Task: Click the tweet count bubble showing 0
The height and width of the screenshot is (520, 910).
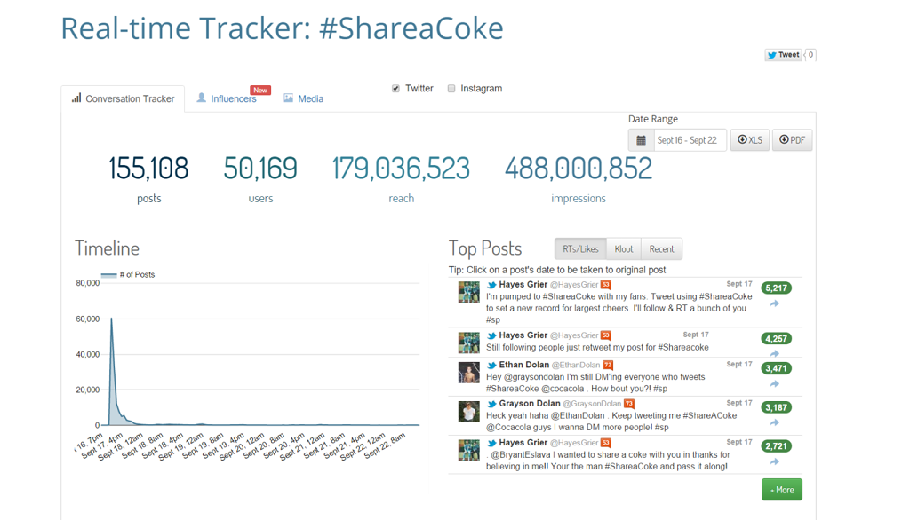Action: [810, 55]
